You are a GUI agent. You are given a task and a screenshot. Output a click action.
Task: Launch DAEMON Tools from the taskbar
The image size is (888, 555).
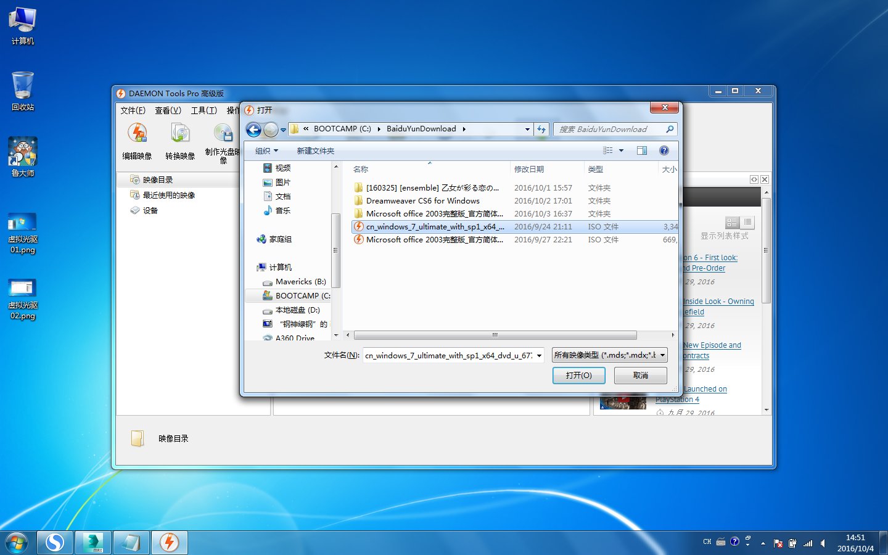[169, 542]
